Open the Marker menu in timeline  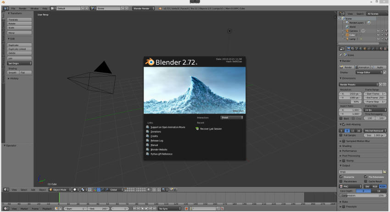[x=24, y=208]
